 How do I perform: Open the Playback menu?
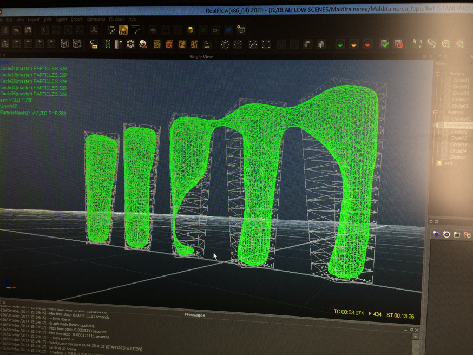pyautogui.click(x=117, y=19)
